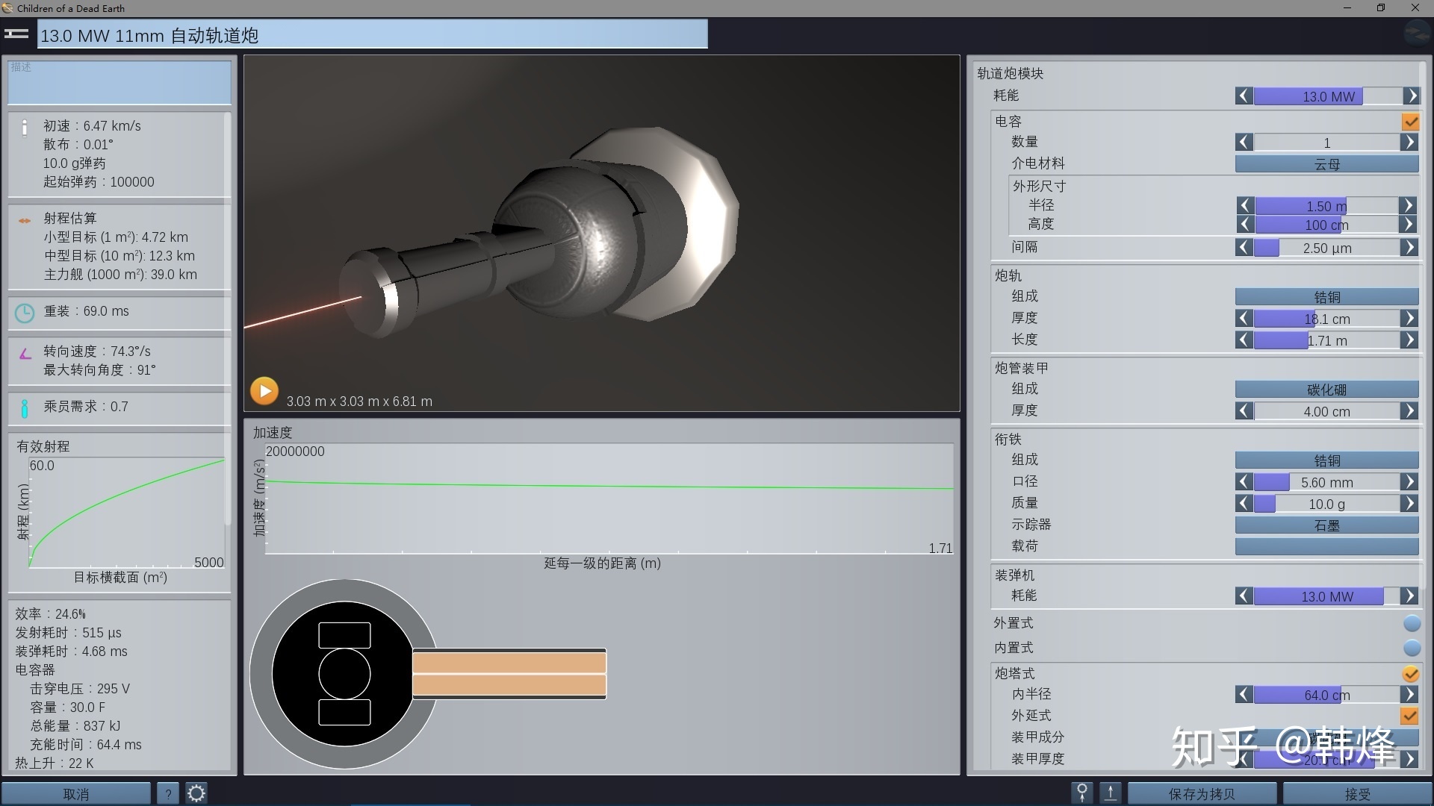The height and width of the screenshot is (806, 1434).
Task: Click the 口径 5.60 mm slider bar
Action: pos(1326,483)
